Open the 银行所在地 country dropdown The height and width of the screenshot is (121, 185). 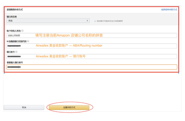pos(48,21)
